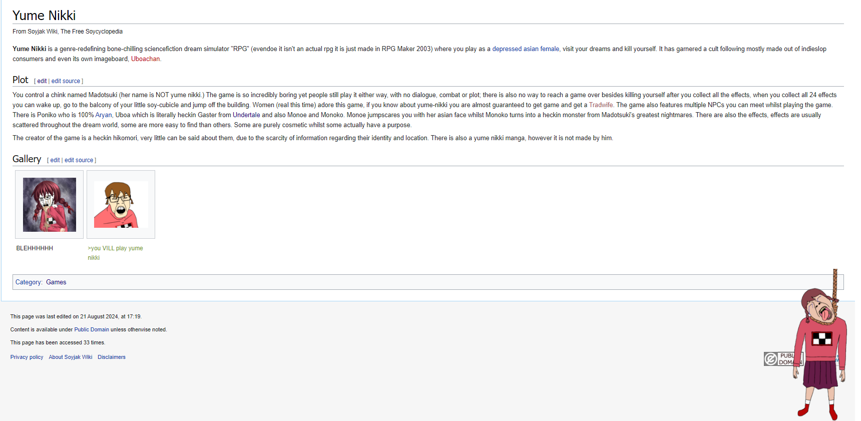This screenshot has width=861, height=421.
Task: Open the 'you VILL play yume nikki' thumbnail
Action: (x=121, y=205)
